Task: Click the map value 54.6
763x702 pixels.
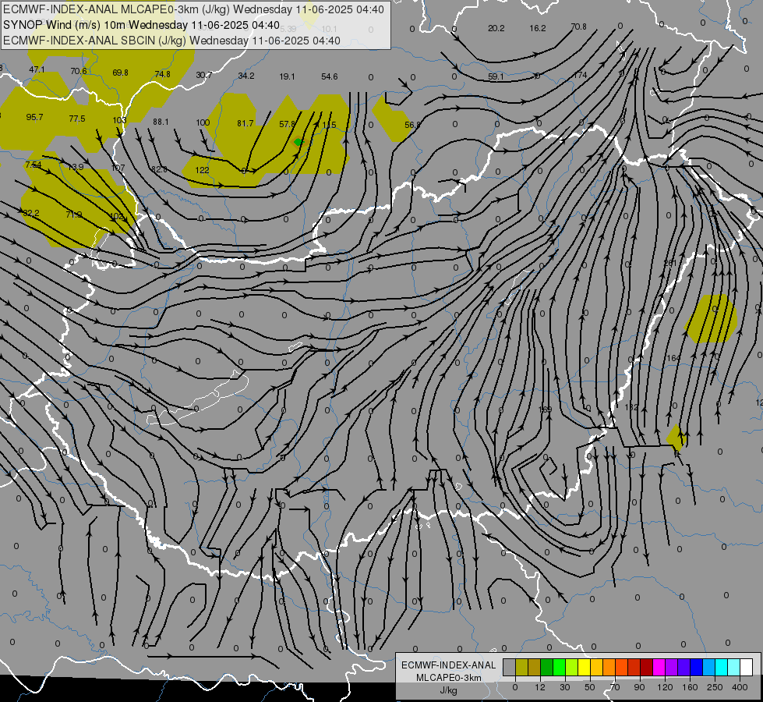Action: (x=330, y=76)
